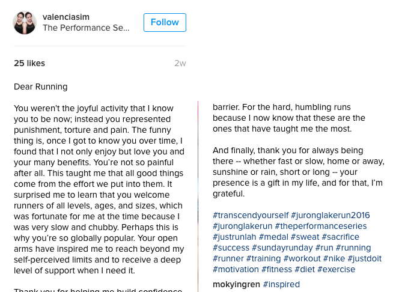
Task: Select the #medal hashtag
Action: pyautogui.click(x=273, y=237)
